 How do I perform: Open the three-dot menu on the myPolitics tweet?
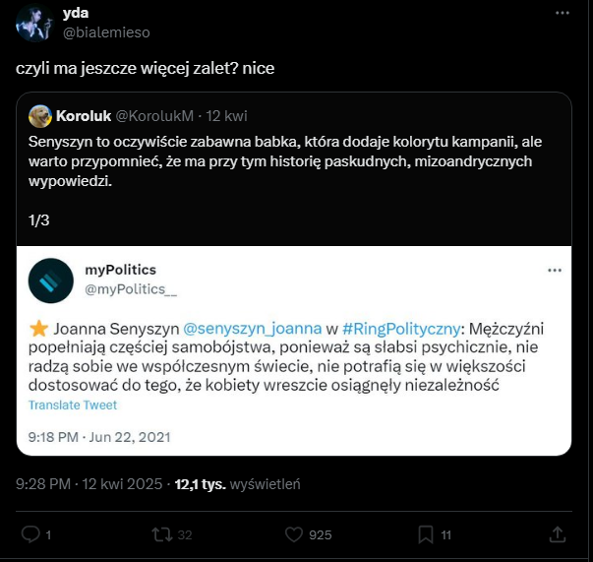tap(554, 270)
